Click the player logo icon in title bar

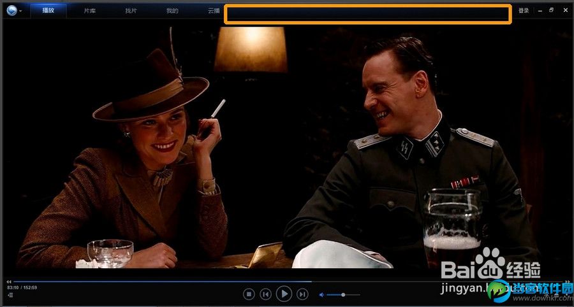tap(11, 11)
